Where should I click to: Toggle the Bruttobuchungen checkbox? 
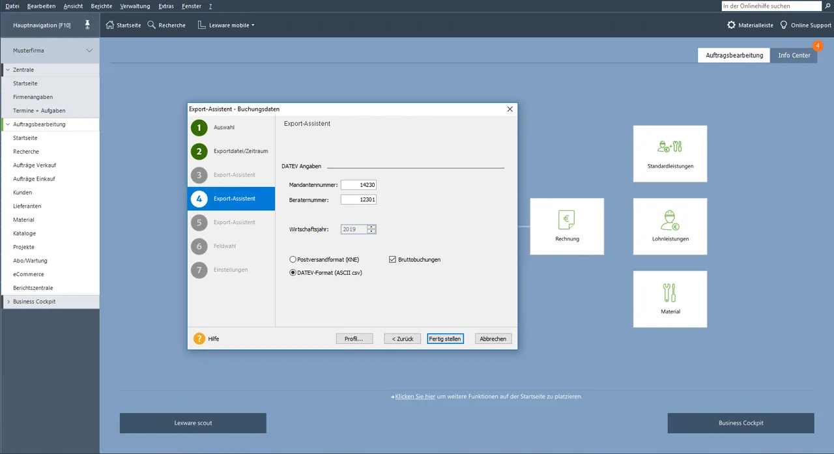point(392,259)
